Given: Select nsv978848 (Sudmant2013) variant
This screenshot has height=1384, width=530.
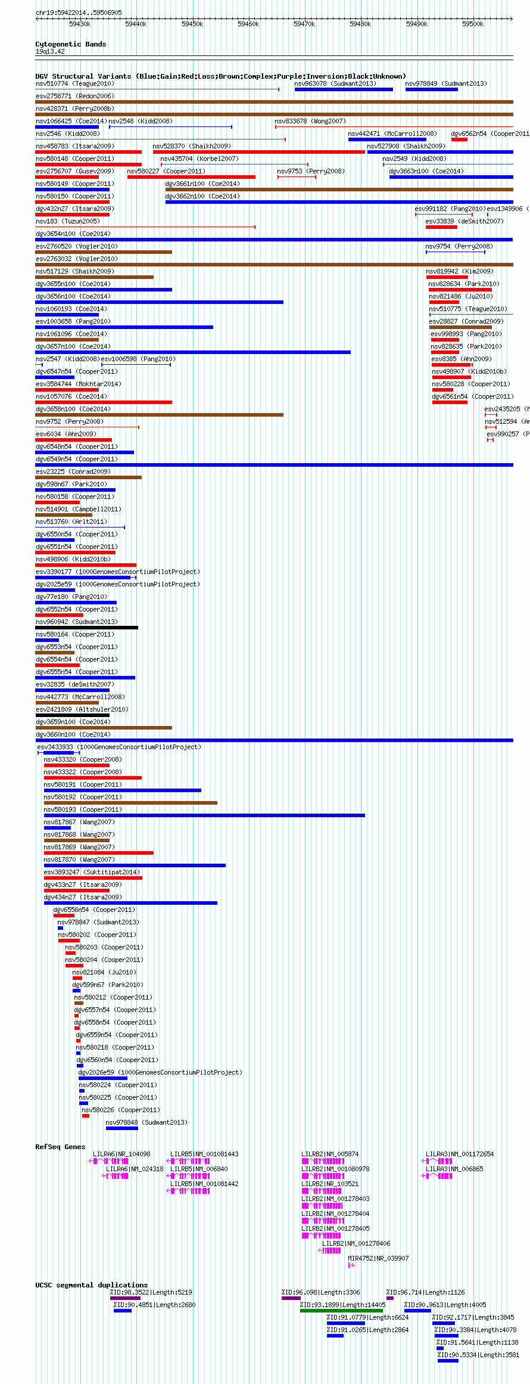Looking at the screenshot, I should click(146, 1122).
